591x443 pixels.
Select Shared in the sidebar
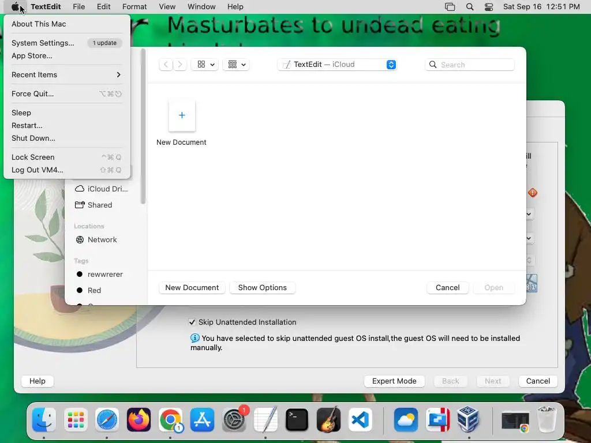coord(94,205)
